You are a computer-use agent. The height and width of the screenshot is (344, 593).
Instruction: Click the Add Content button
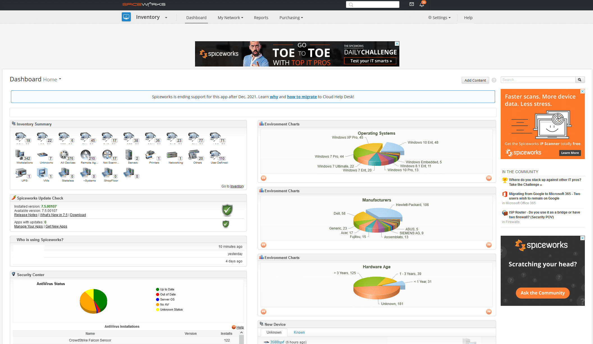(475, 80)
